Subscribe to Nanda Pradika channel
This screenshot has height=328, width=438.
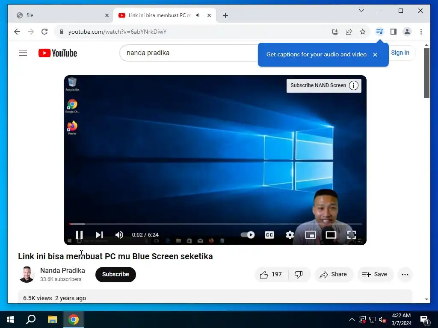115,275
